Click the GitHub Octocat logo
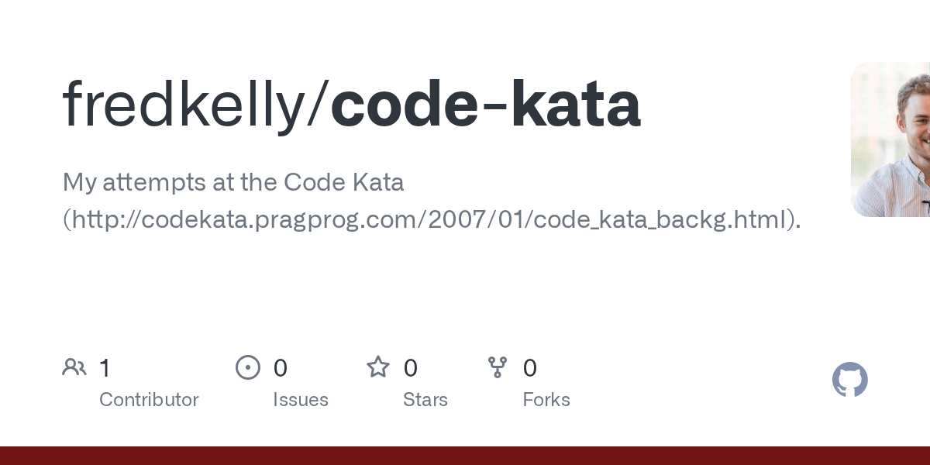This screenshot has height=465, width=930. point(850,381)
